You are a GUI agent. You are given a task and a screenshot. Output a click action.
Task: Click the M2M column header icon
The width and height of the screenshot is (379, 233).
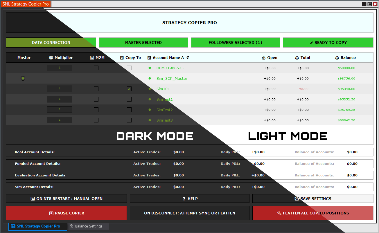92,57
